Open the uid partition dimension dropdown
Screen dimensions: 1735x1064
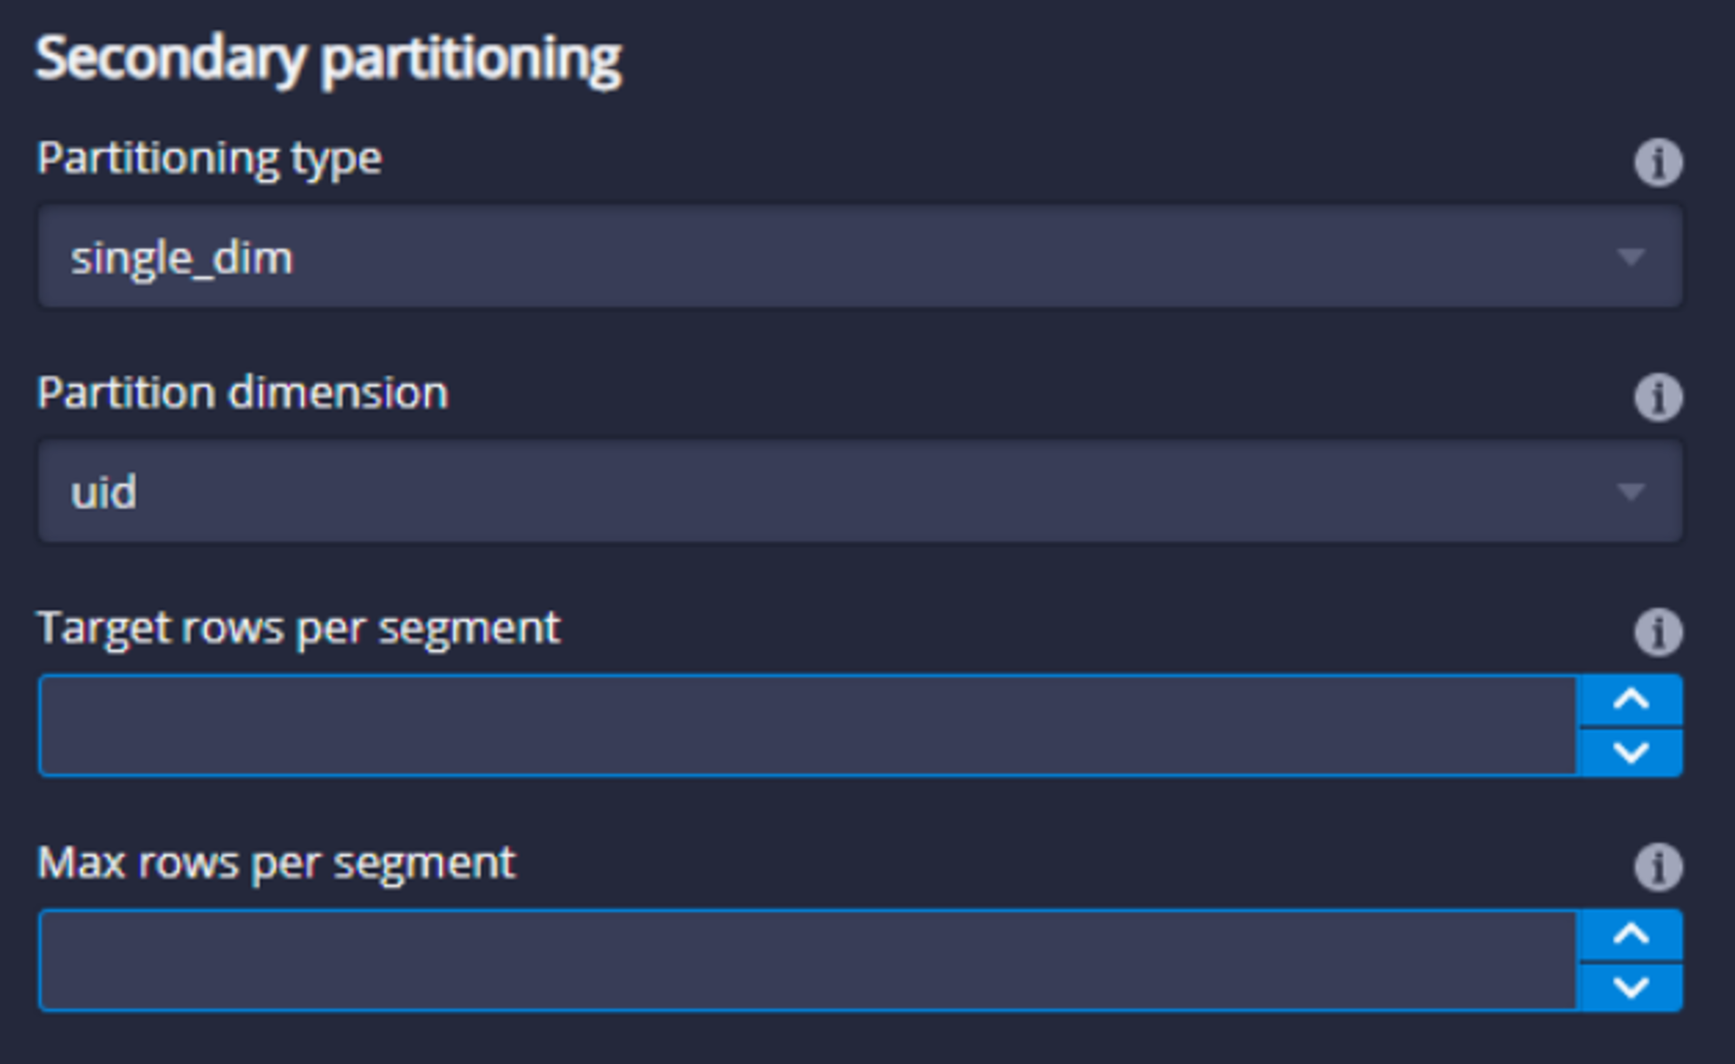(860, 492)
